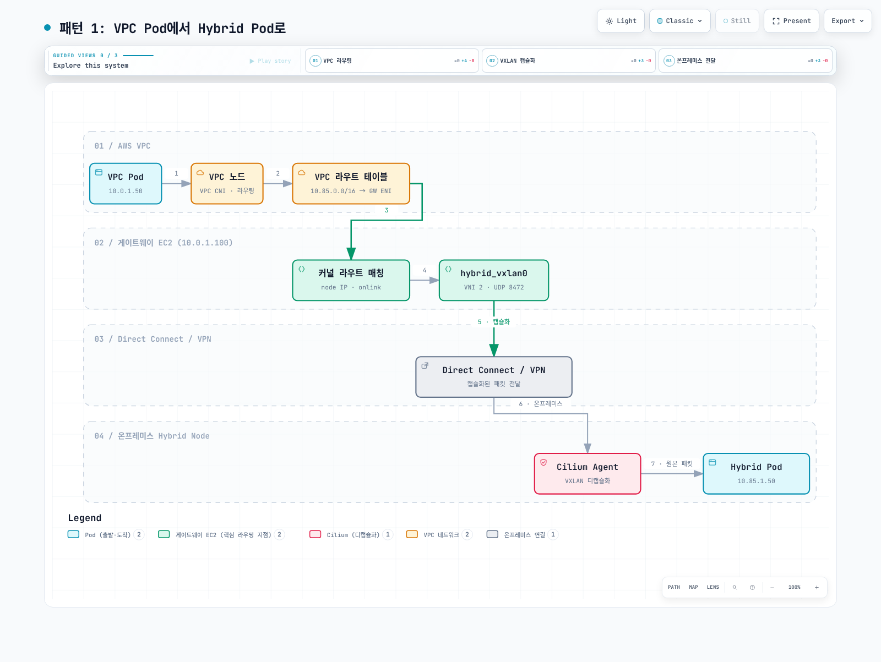Image resolution: width=881 pixels, height=662 pixels.
Task: Enter Present mode
Action: coord(791,21)
